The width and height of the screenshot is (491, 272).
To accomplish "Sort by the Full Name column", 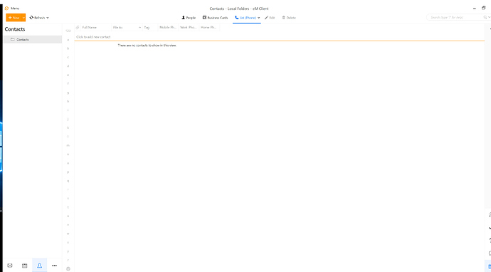I will (95, 28).
